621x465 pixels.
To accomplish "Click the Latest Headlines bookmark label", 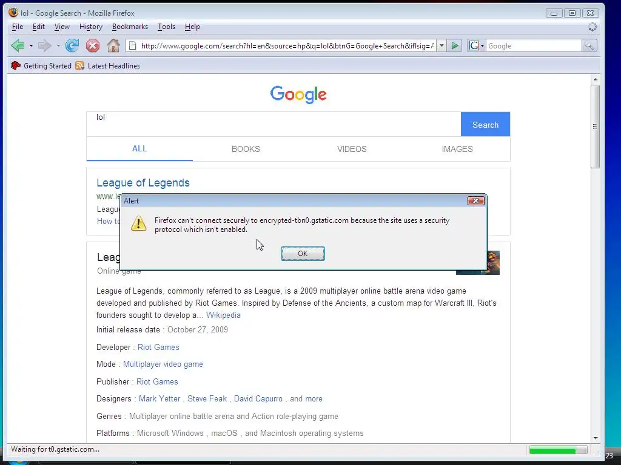I will coord(113,65).
